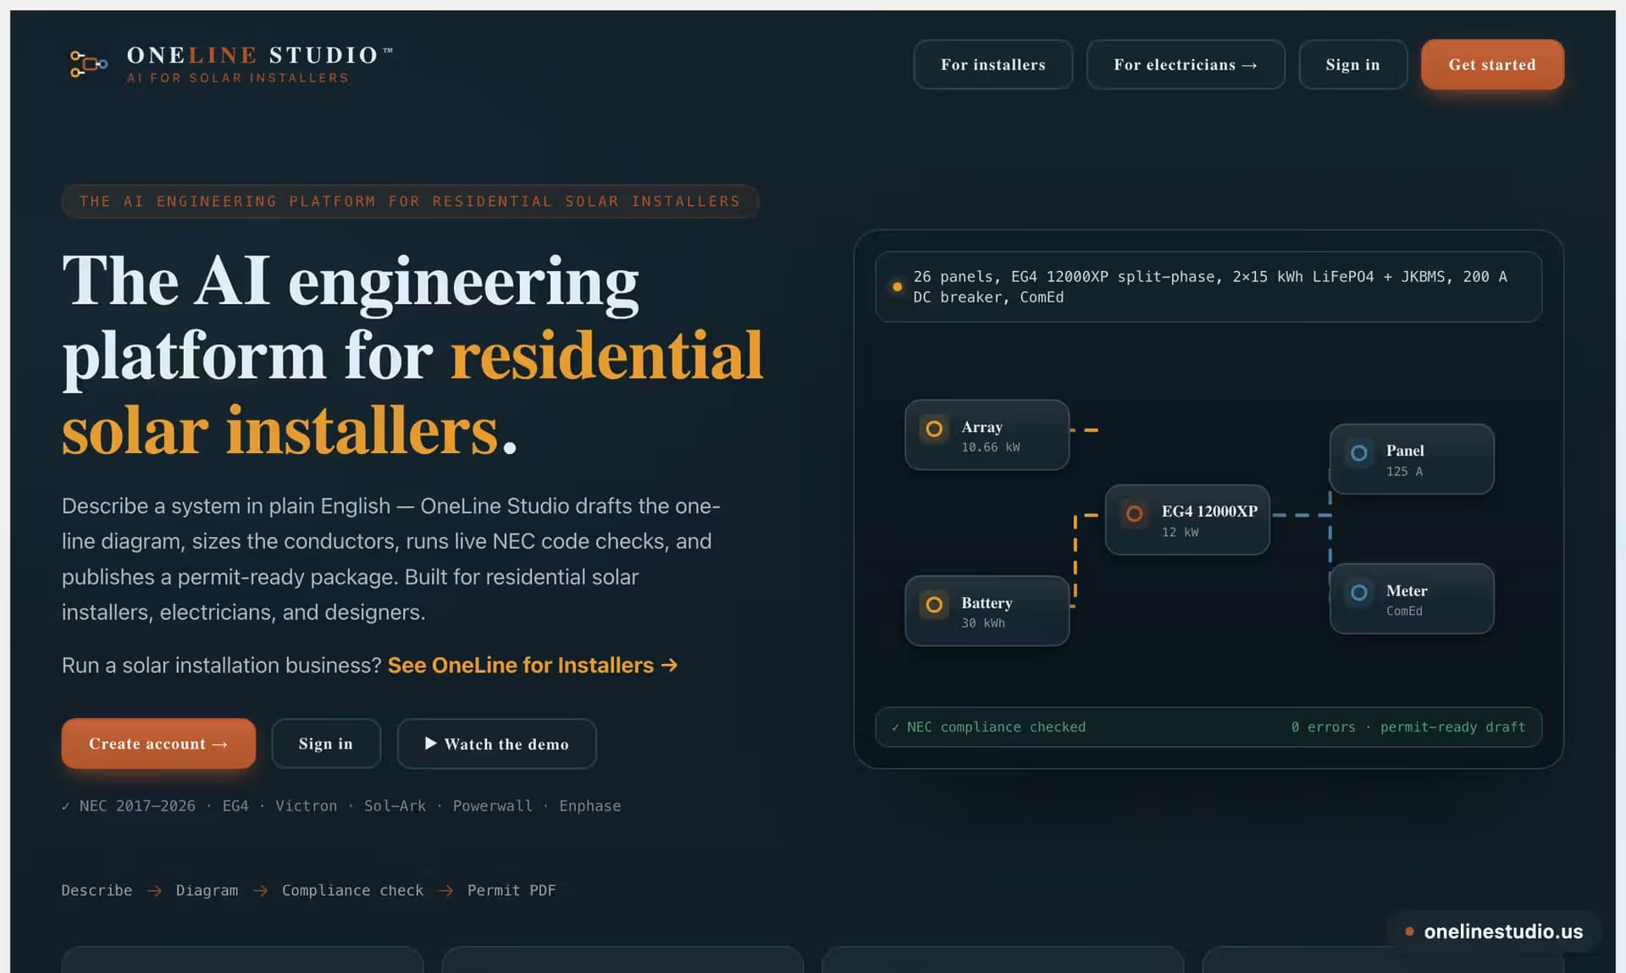Select the Battery 30 kWh node card
This screenshot has width=1626, height=973.
tap(987, 611)
